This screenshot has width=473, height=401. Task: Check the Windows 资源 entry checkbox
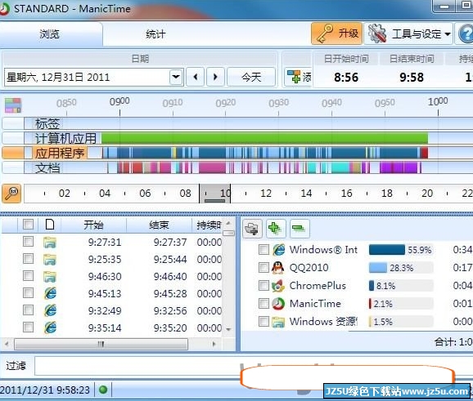(x=264, y=322)
